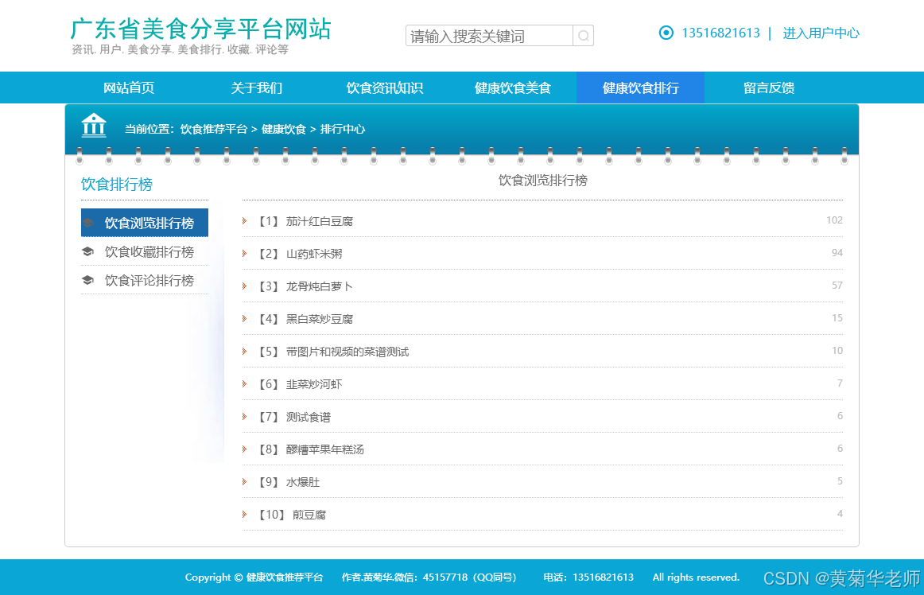The image size is (924, 595).
Task: Click the orange arrow beside 醪糟苹果年糕汤
Action: coord(245,449)
